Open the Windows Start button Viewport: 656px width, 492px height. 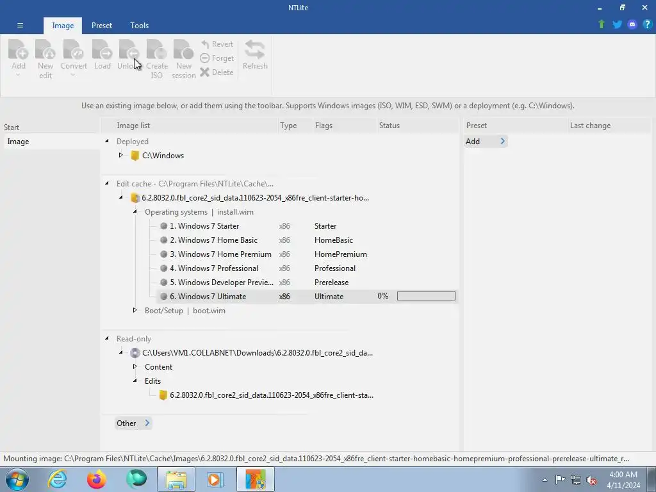[17, 479]
